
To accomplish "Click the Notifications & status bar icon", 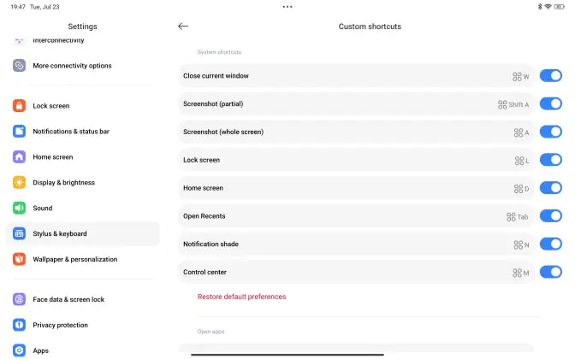I will [x=19, y=131].
